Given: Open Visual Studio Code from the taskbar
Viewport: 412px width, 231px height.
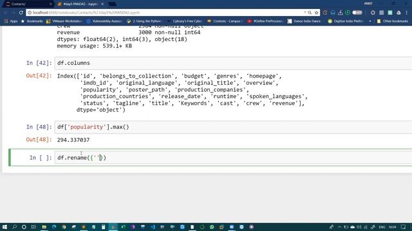Looking at the screenshot, I should [153, 227].
